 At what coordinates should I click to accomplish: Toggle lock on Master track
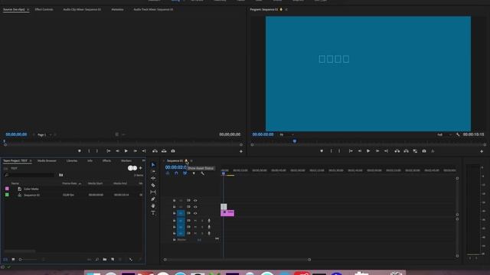[174, 240]
